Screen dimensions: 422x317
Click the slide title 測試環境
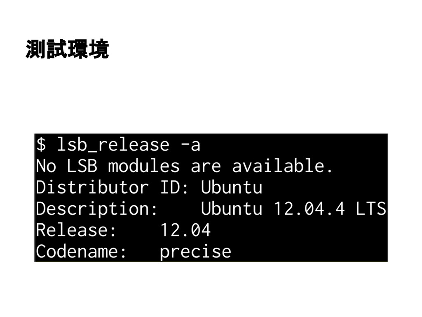(x=67, y=49)
